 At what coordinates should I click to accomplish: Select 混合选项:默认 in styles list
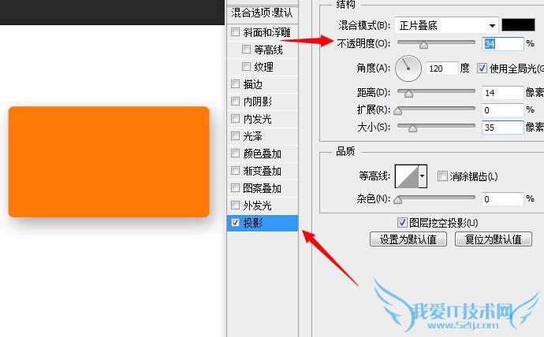point(263,13)
